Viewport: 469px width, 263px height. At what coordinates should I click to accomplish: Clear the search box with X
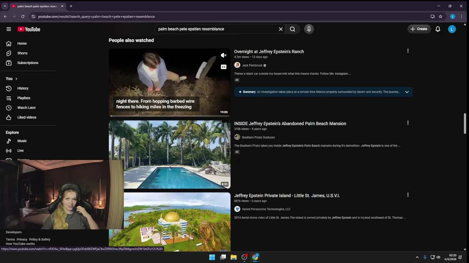pos(281,29)
